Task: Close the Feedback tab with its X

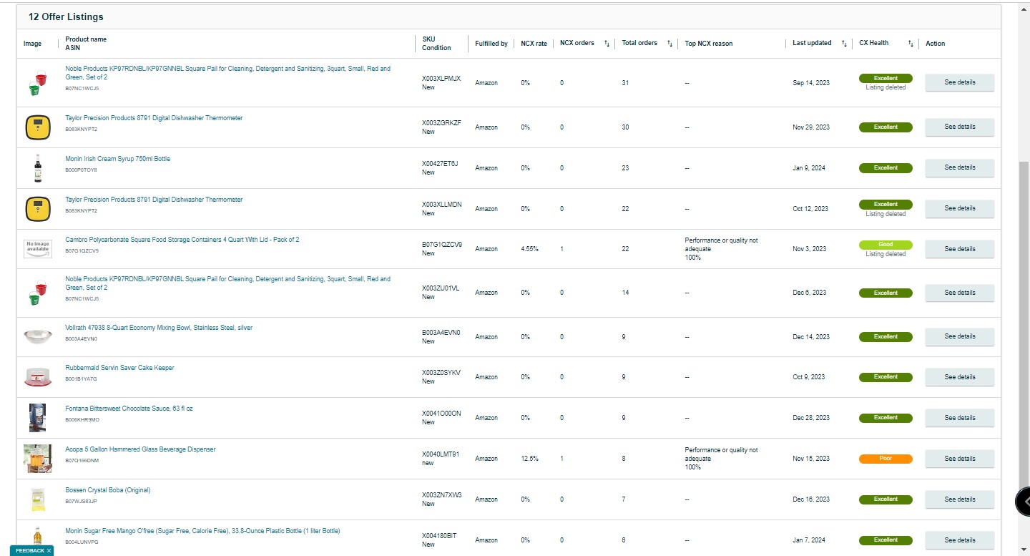Action: [49, 551]
